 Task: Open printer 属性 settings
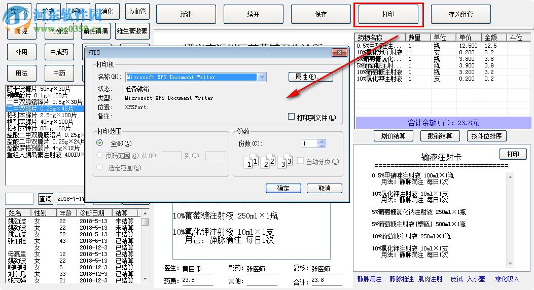(x=310, y=77)
